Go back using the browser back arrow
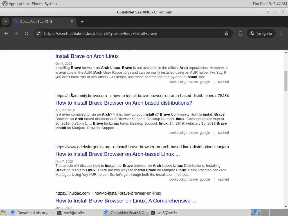The height and width of the screenshot is (216, 288). pyautogui.click(x=6, y=33)
